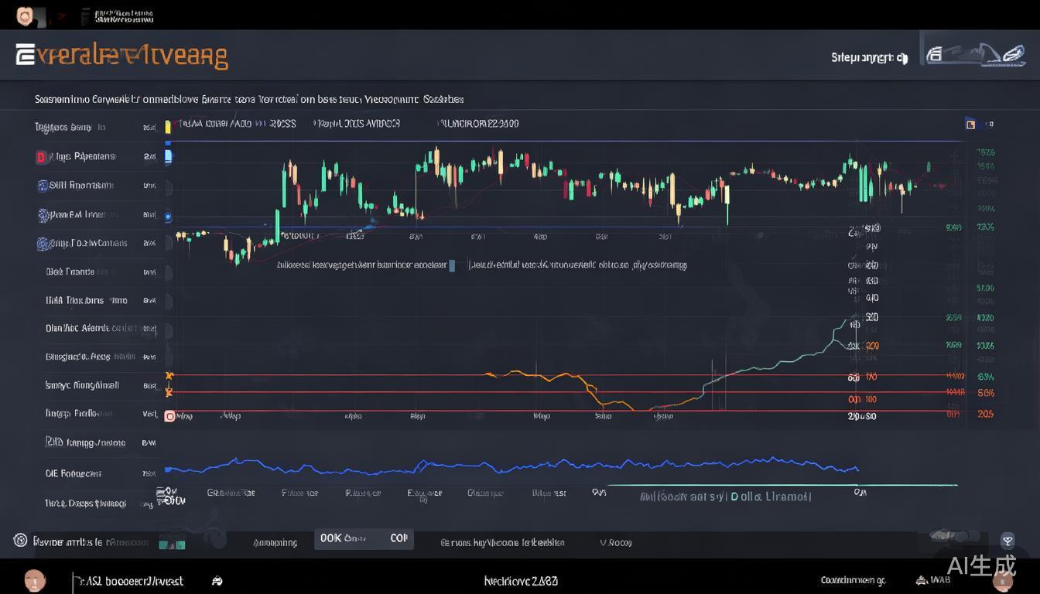Viewport: 1040px width, 594px height.
Task: Click the profile avatar in the top-left corner
Action: (x=25, y=15)
